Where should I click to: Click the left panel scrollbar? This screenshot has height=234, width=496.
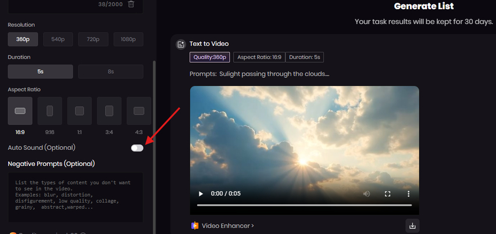tap(154, 147)
